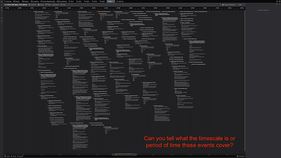Open the Content options in toolbar
The image size is (281, 158).
(x=33, y=4)
